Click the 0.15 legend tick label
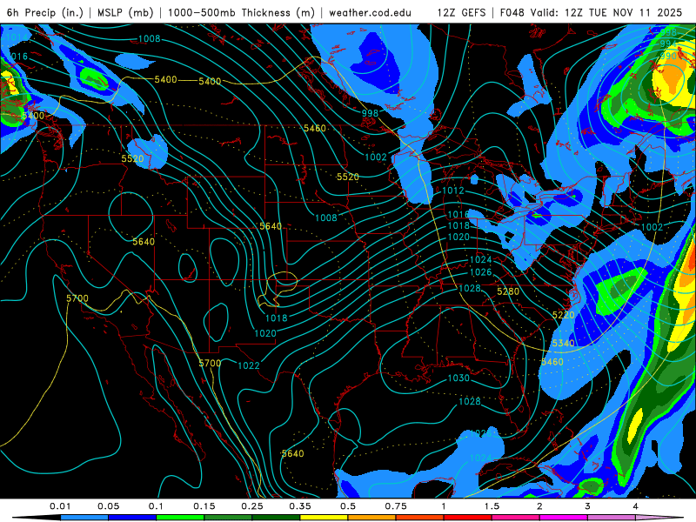 [204, 506]
